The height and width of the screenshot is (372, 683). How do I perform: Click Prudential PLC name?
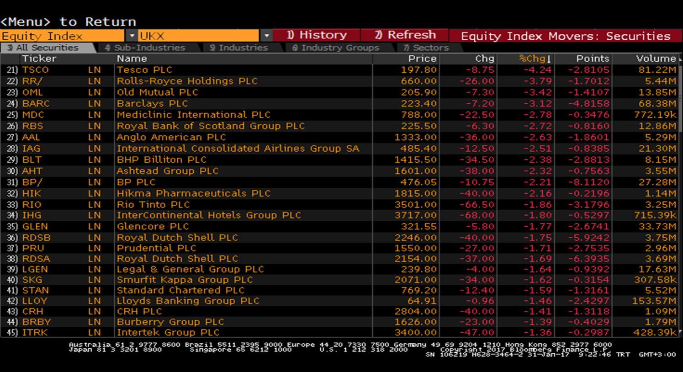[x=156, y=248]
